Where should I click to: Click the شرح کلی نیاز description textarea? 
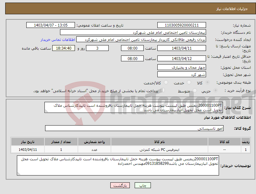coord(134,107)
